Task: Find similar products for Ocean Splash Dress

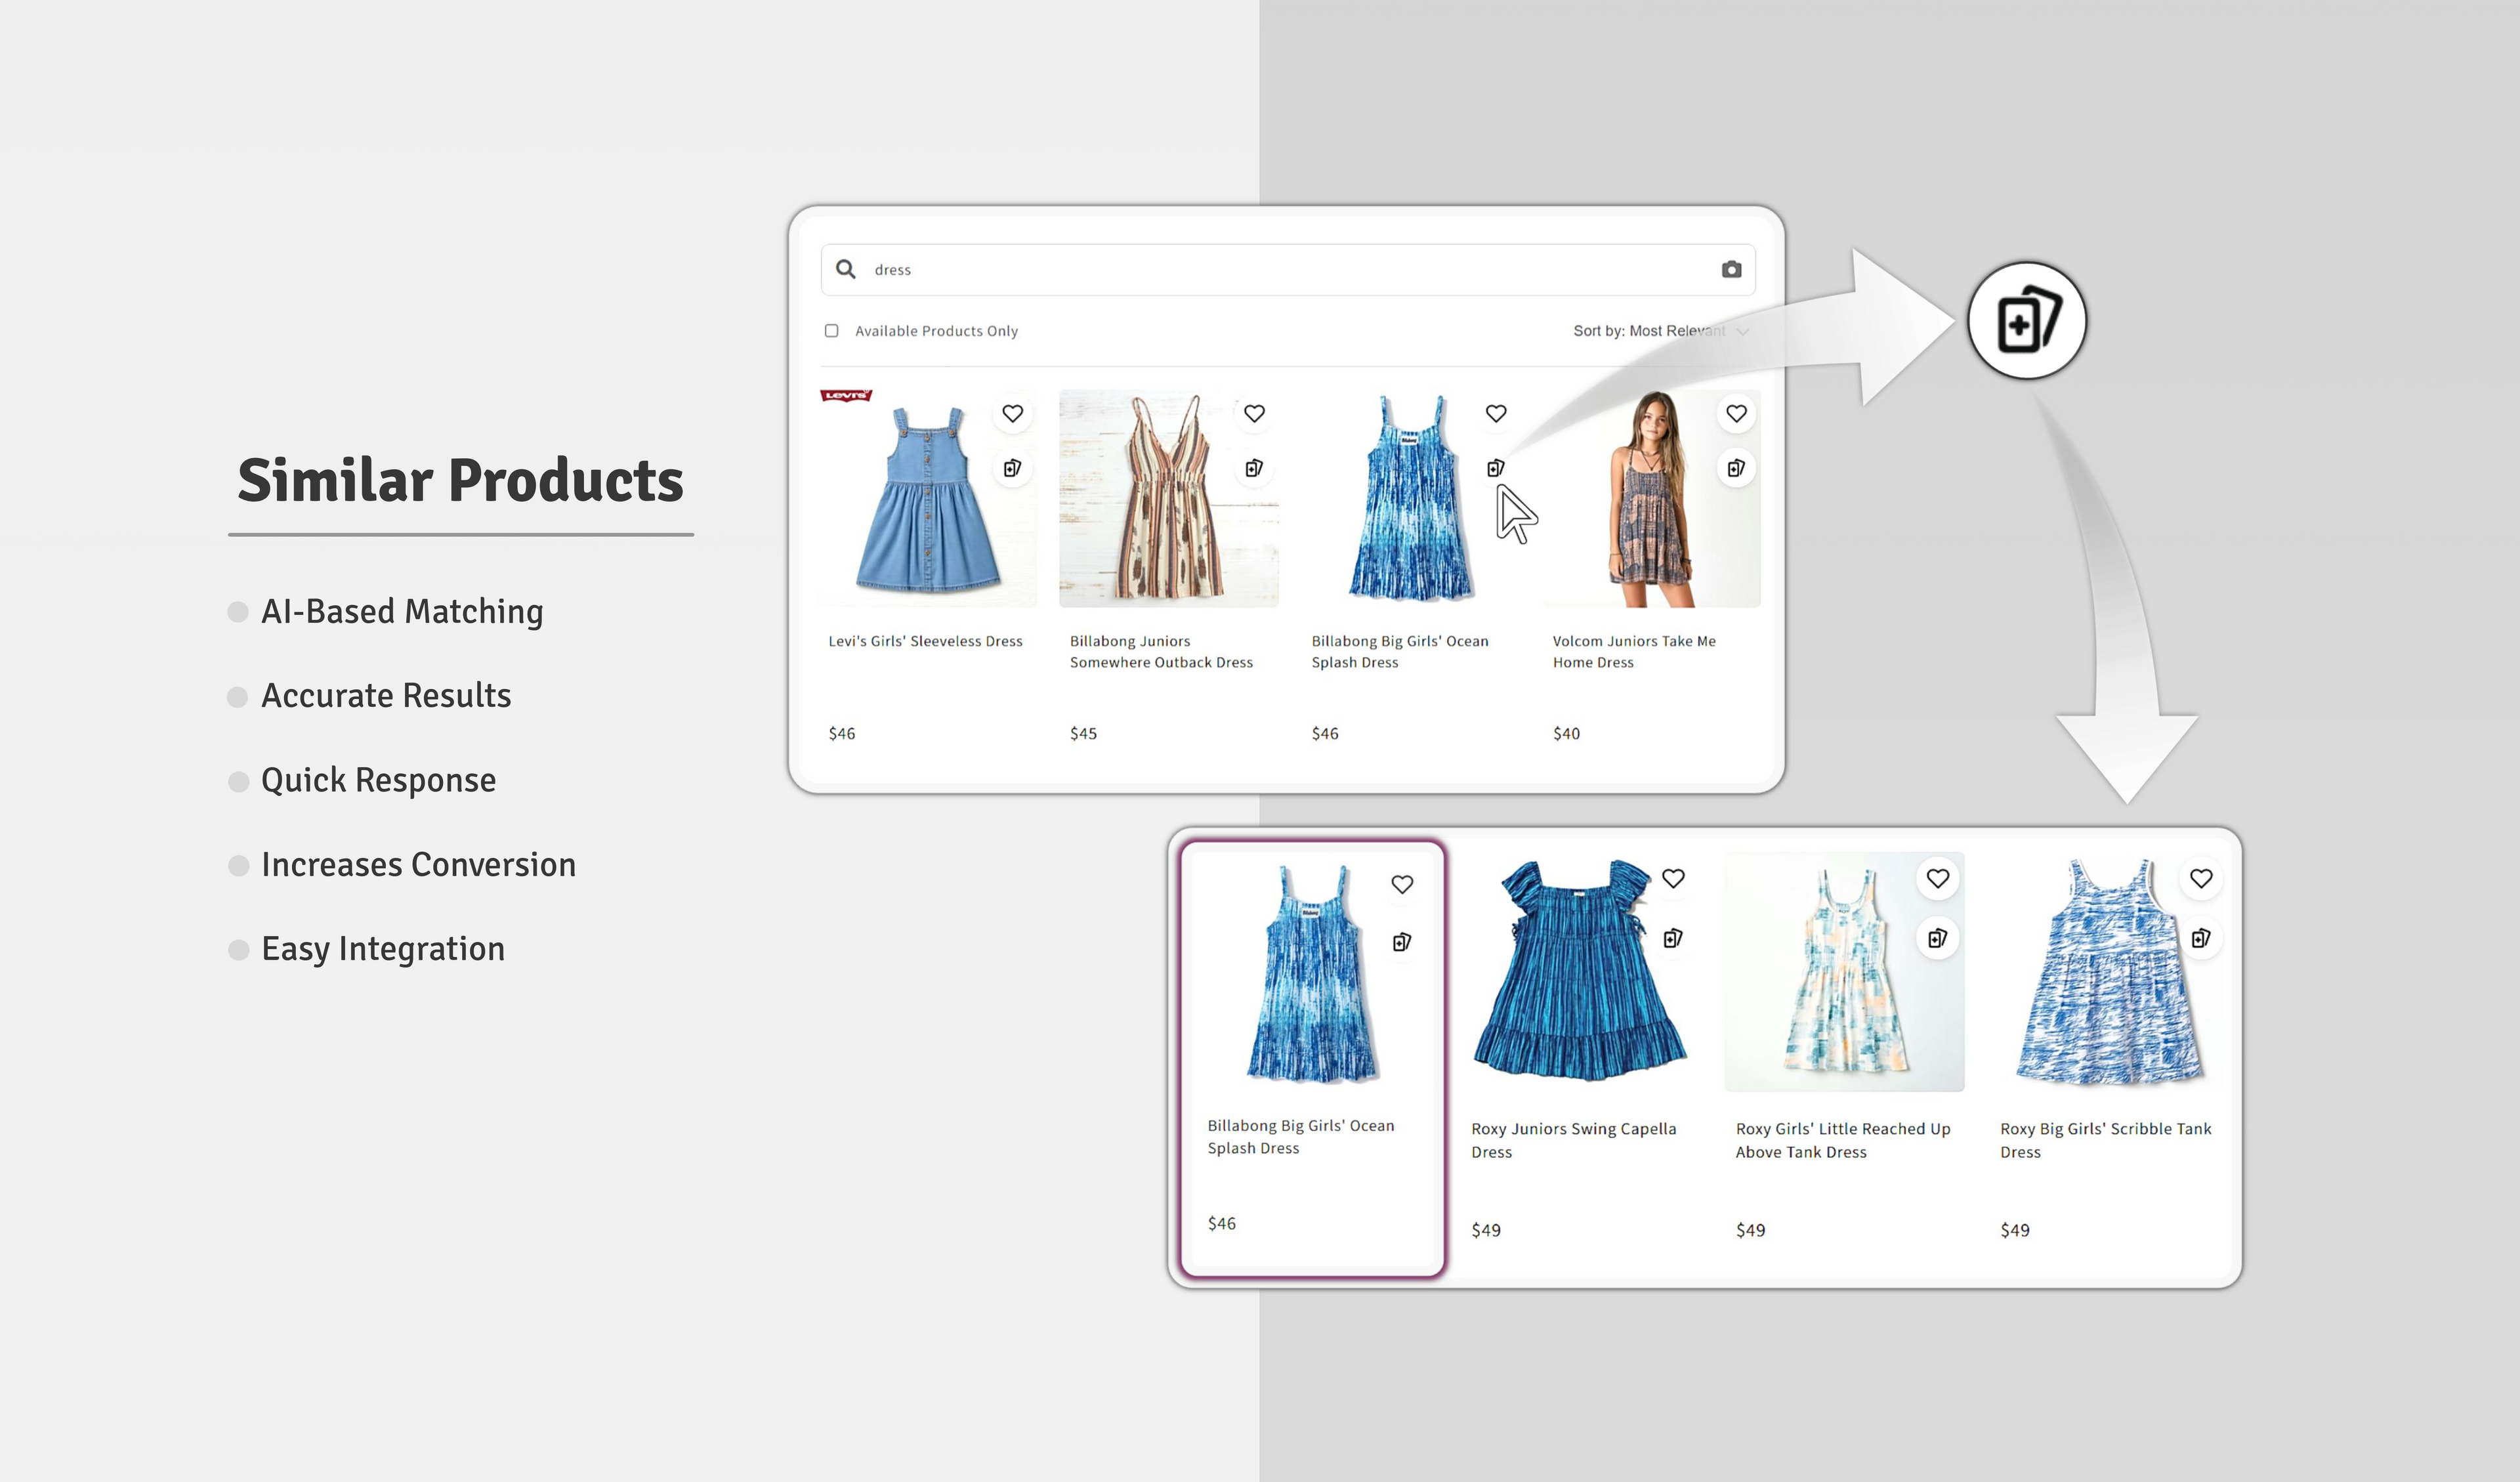Action: click(x=1495, y=468)
